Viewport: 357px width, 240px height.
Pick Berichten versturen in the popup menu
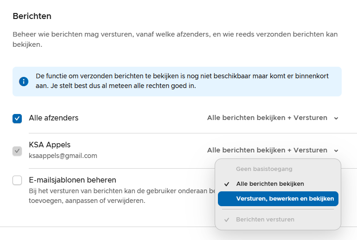pos(265,219)
